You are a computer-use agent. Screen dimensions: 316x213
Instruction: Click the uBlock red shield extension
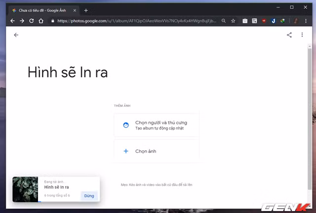pos(264,21)
